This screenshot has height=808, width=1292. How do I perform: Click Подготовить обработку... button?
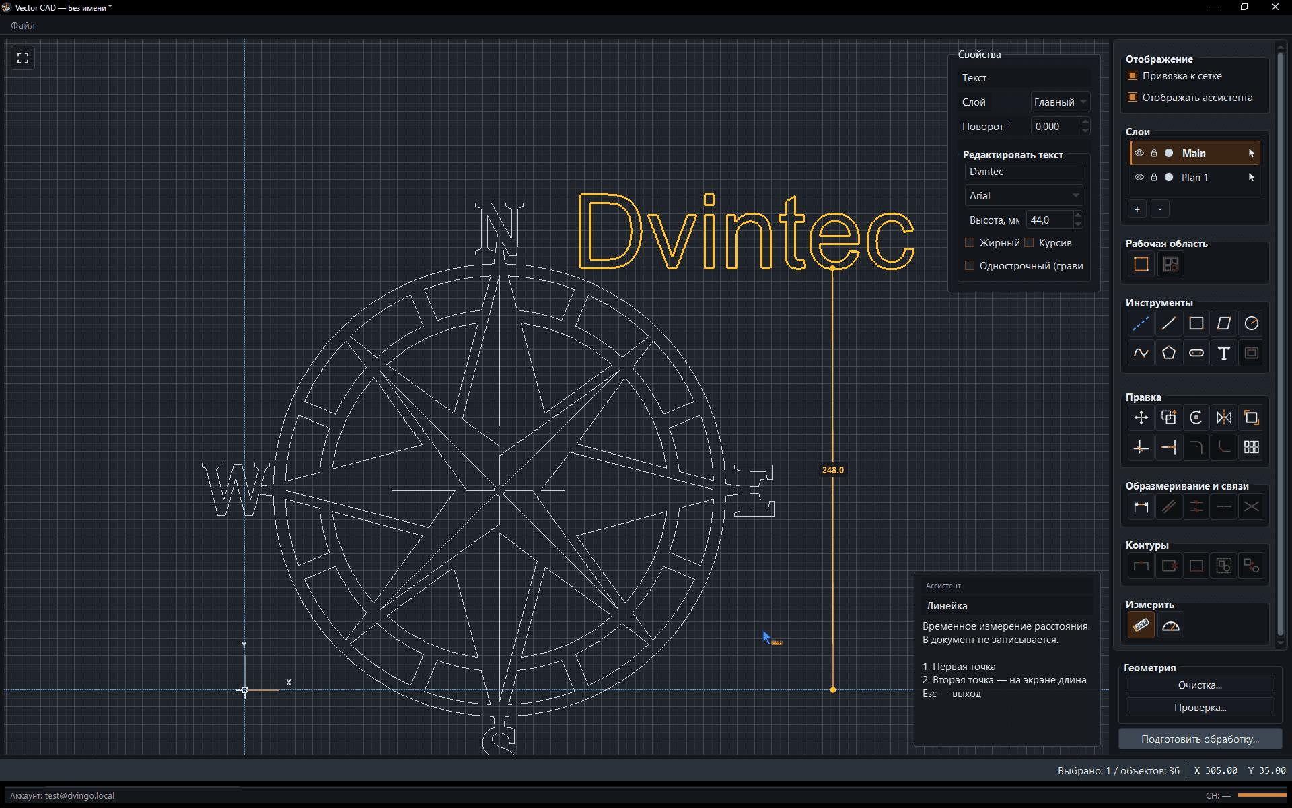1200,739
